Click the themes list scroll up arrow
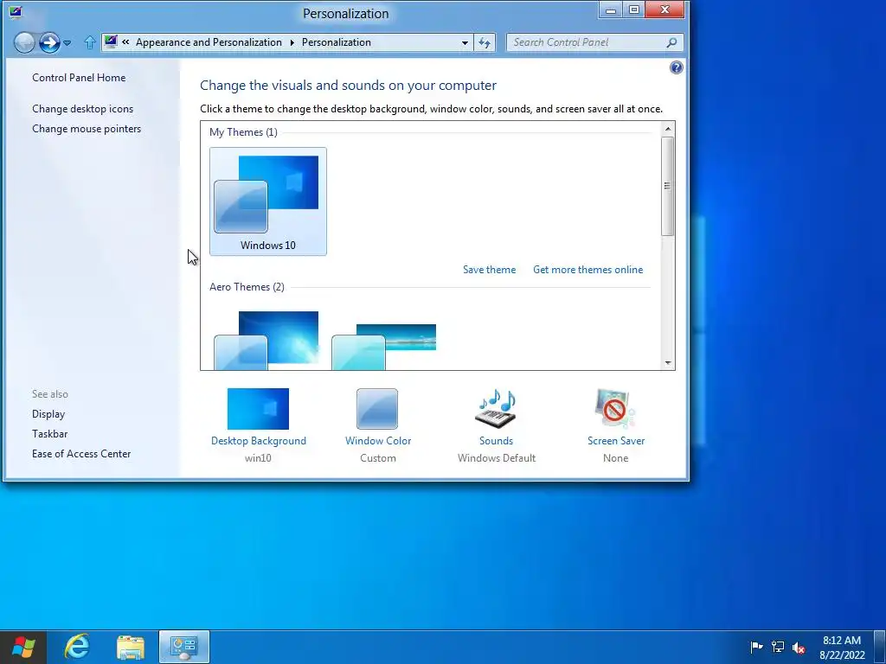 point(668,130)
